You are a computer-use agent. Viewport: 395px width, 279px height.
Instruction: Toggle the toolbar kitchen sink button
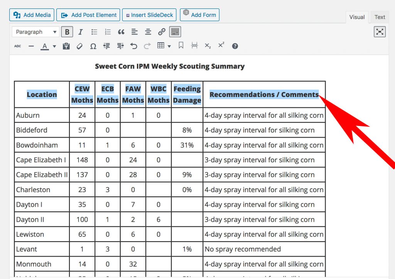[x=175, y=32]
